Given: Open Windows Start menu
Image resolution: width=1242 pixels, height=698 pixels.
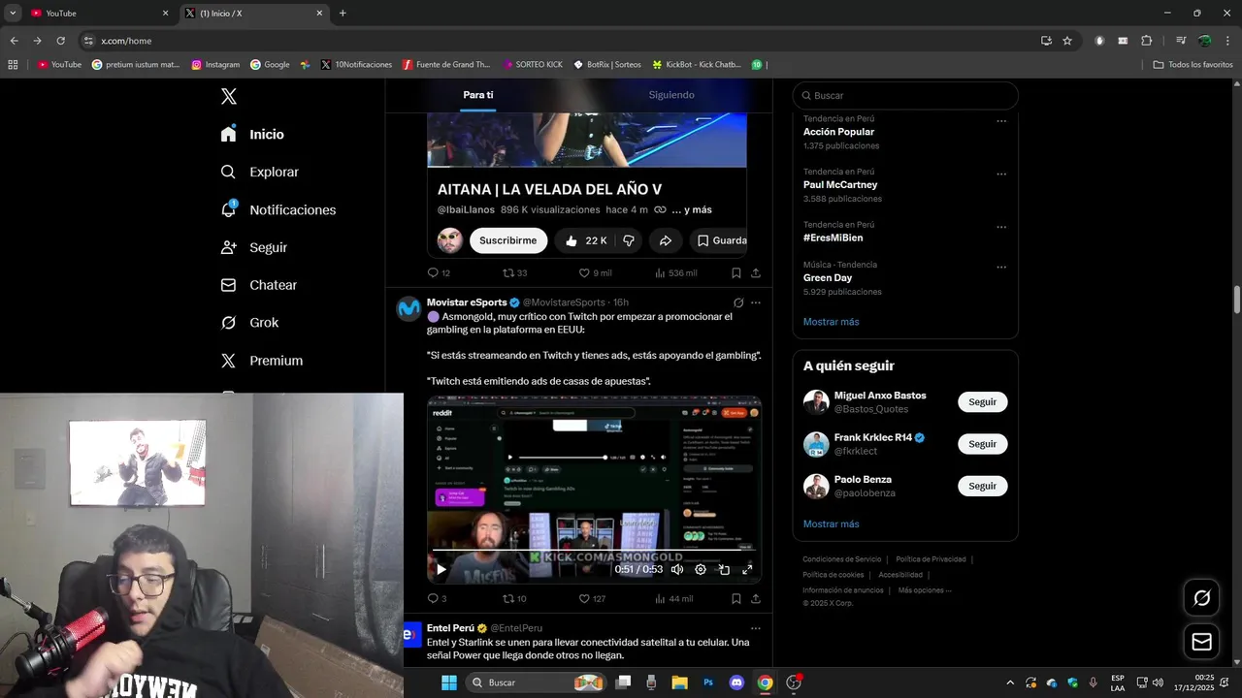Looking at the screenshot, I should click(x=449, y=682).
